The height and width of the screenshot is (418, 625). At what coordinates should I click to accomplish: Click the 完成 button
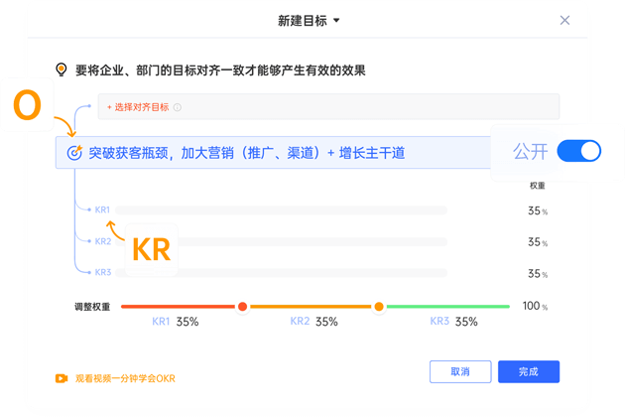529,371
